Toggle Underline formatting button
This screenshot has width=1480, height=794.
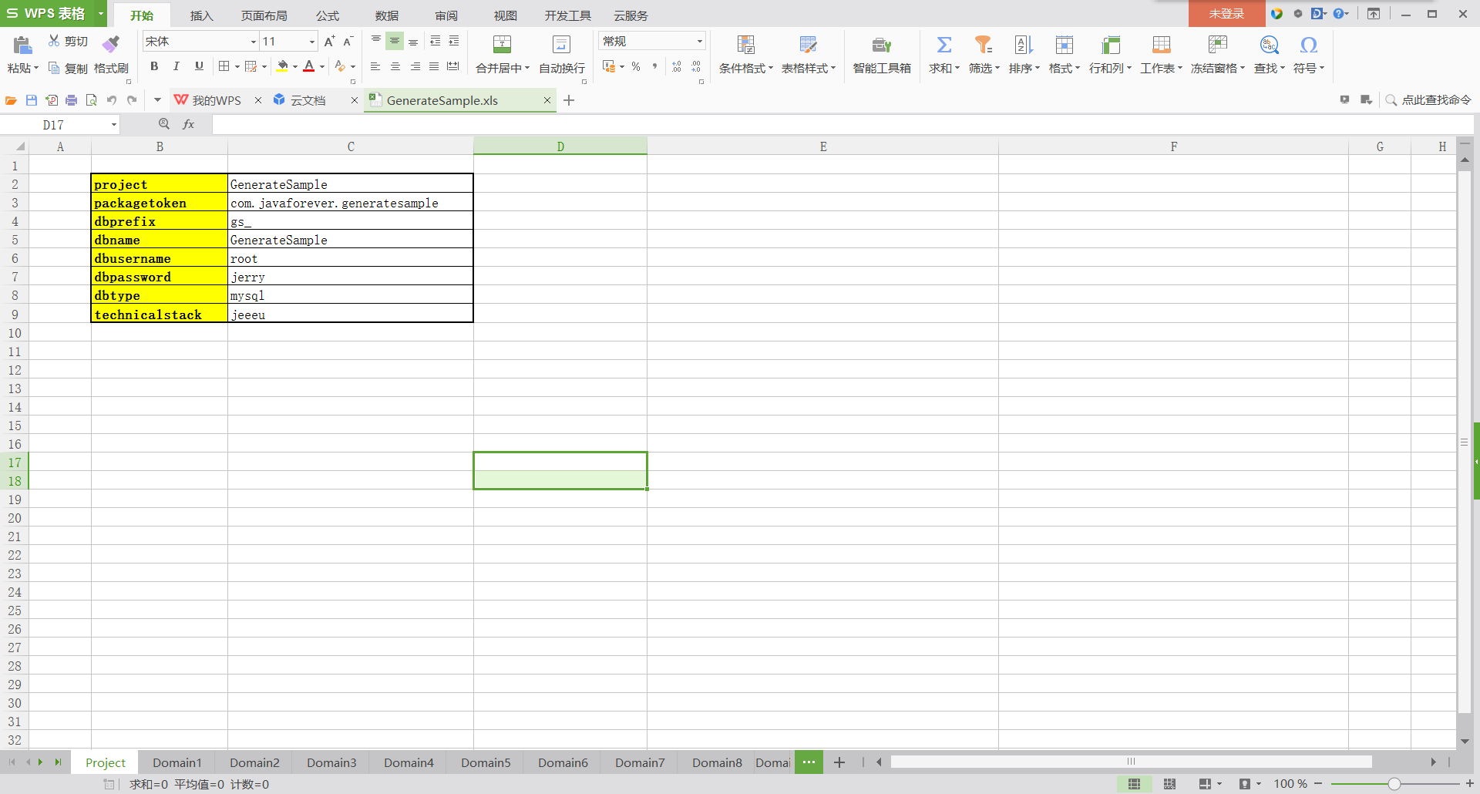(x=199, y=66)
